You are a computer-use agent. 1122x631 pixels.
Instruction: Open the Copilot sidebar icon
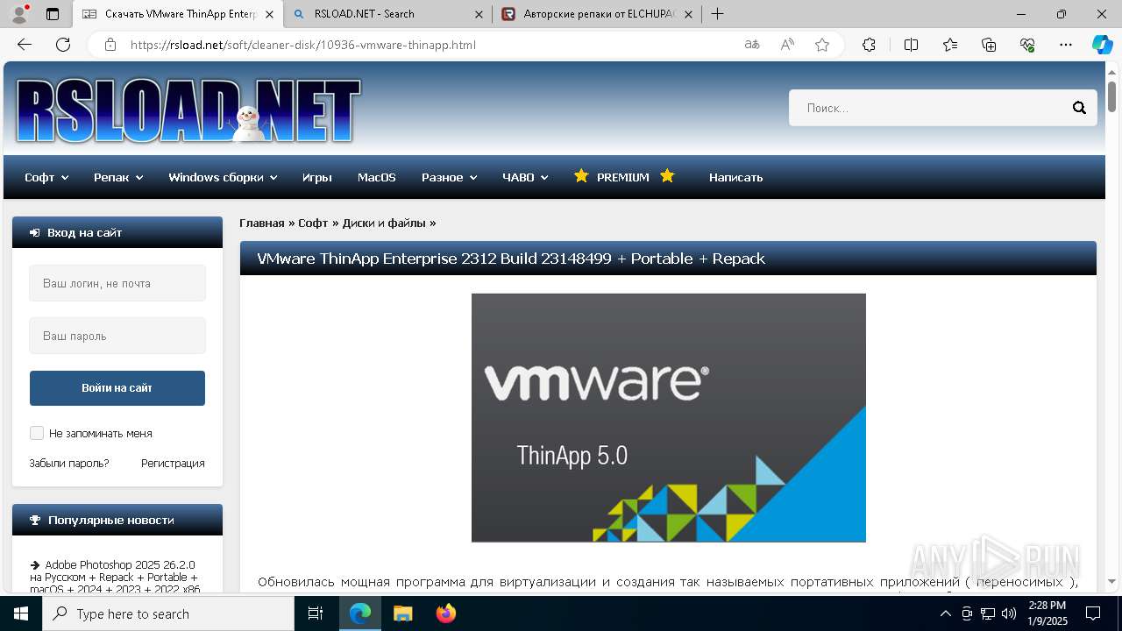pyautogui.click(x=1102, y=45)
